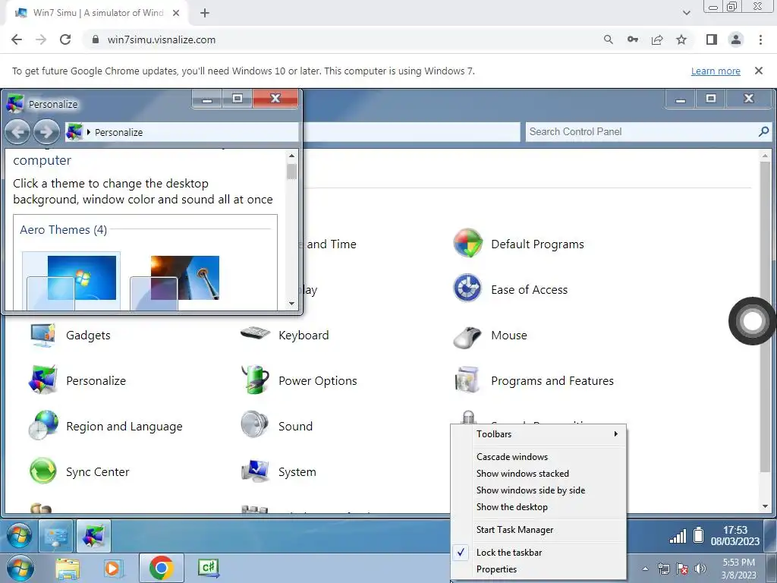Open the C# application taskbar icon
Screen dimensions: 777x583
coord(208,568)
